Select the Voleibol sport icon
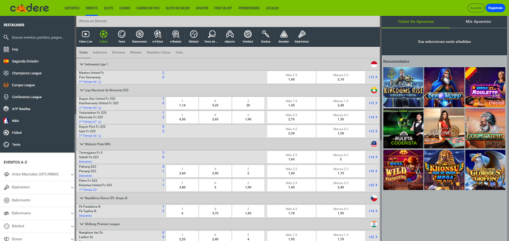The height and width of the screenshot is (241, 509). click(248, 37)
